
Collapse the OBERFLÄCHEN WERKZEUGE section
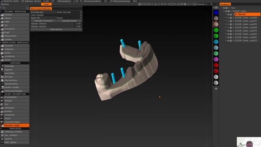1,42
